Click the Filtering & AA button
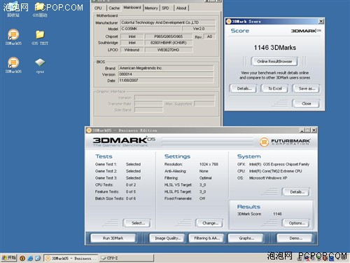Viewport: 350px width, 263px height. [x=206, y=238]
